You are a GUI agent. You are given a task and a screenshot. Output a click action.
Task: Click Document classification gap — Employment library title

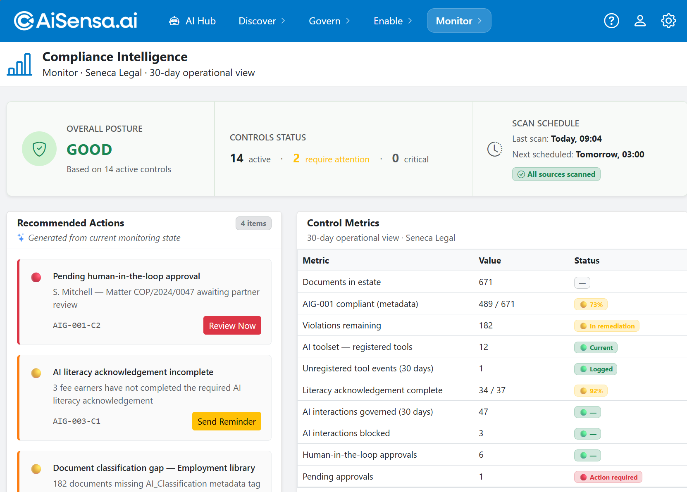154,468
